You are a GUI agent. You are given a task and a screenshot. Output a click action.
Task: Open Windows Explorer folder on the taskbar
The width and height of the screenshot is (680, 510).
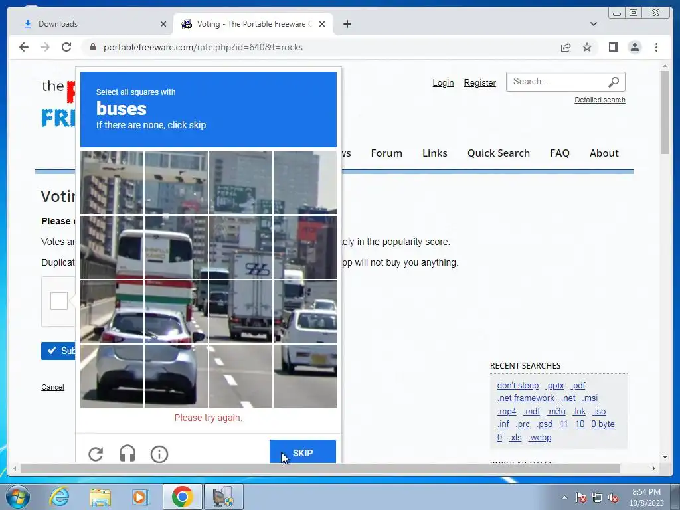pyautogui.click(x=100, y=497)
